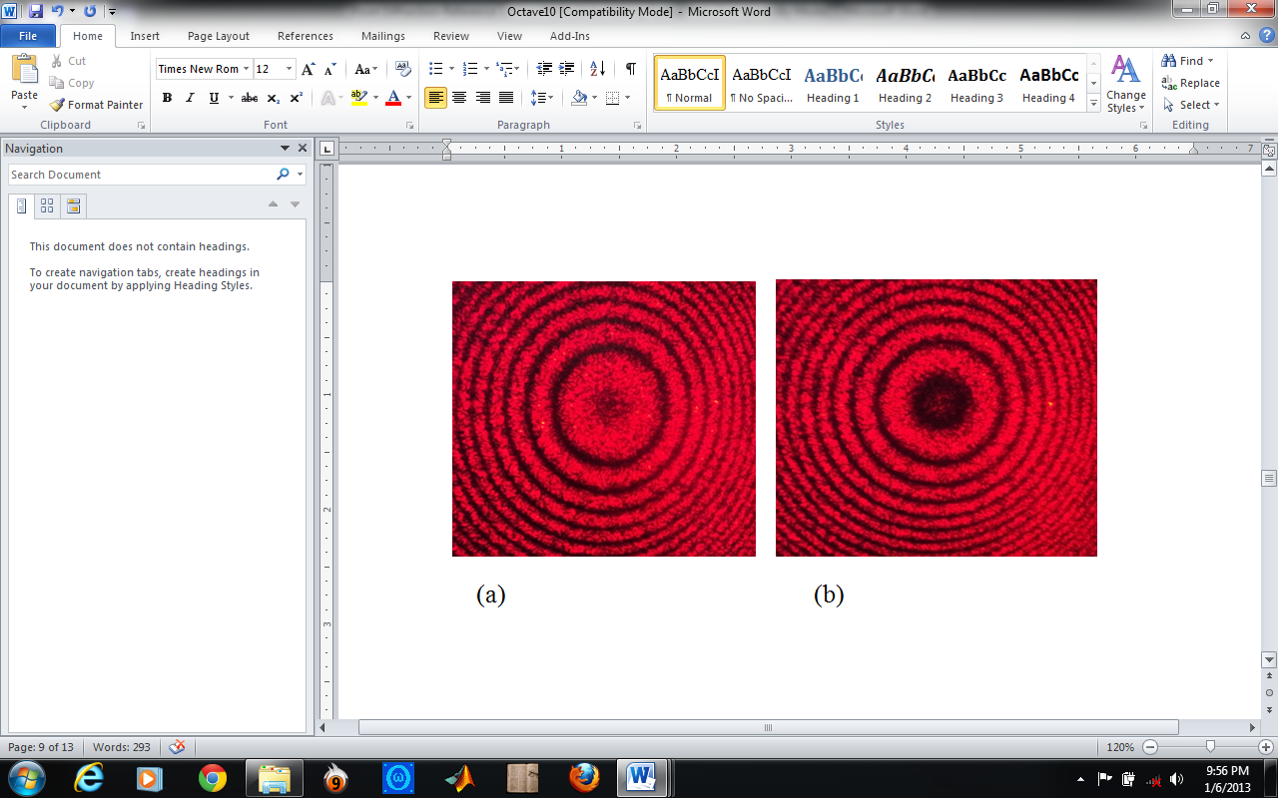Select the Bullets list icon
The image size is (1278, 798).
click(x=435, y=69)
